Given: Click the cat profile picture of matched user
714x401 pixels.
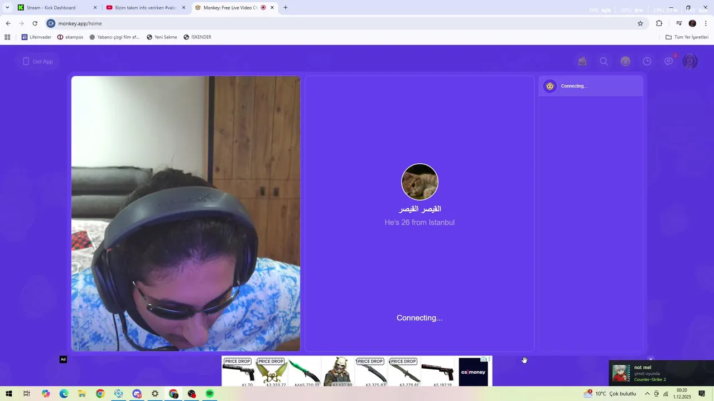Looking at the screenshot, I should (x=419, y=182).
